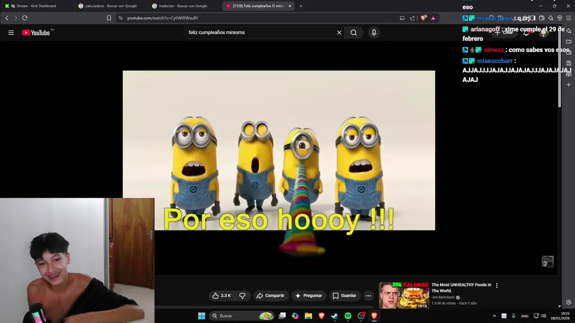Screen dimensions: 575x323
Task: Open the Brave Rewards triangle icon
Action: 433,18
